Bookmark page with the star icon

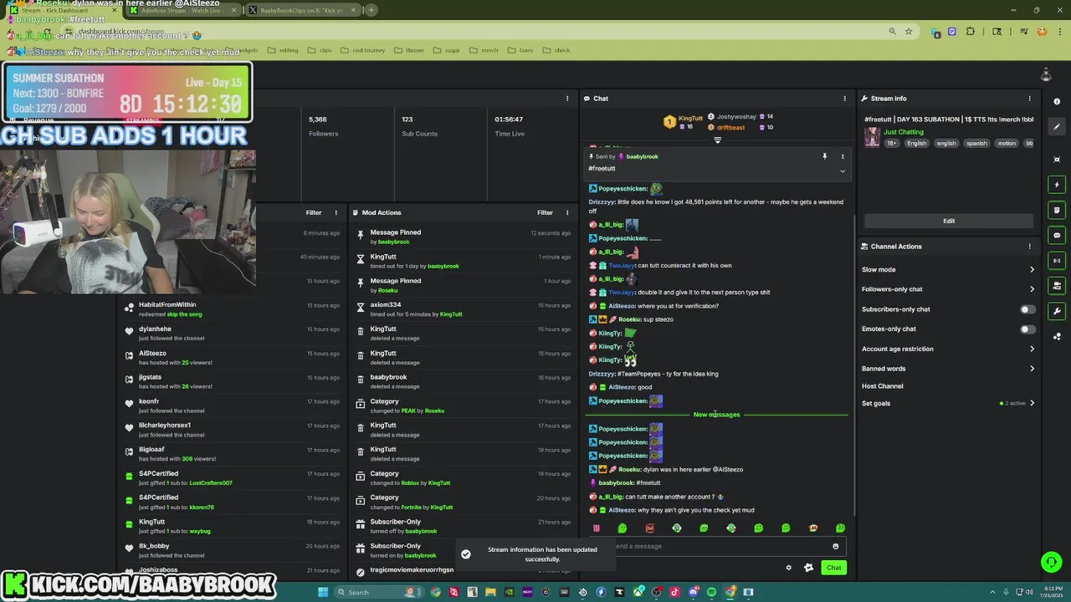[909, 32]
